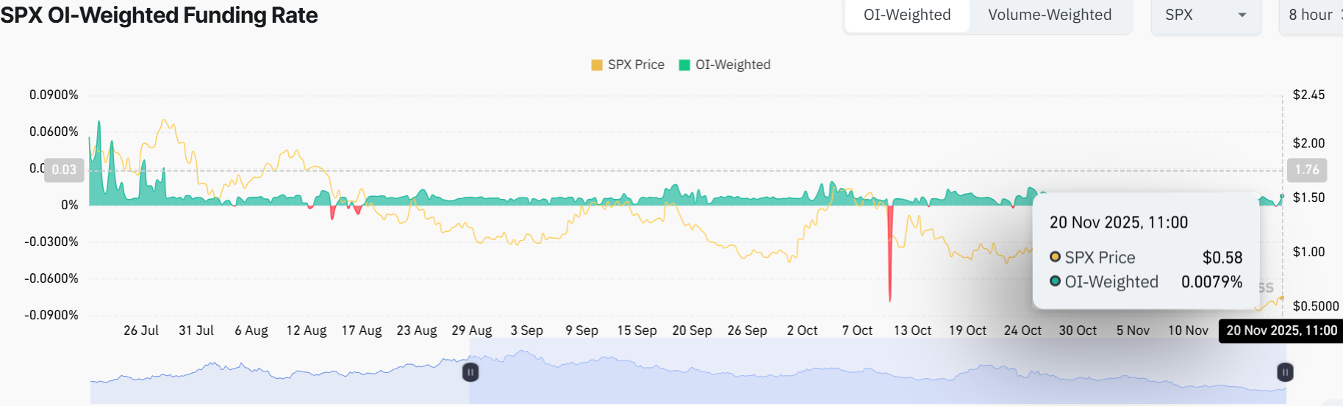
Task: Switch to the Volume-Weighted tab
Action: click(x=1050, y=15)
